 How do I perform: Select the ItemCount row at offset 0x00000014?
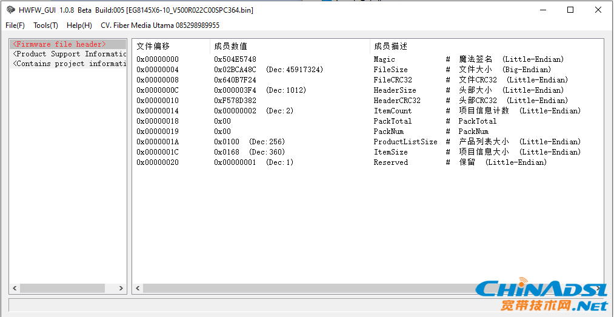click(158, 111)
